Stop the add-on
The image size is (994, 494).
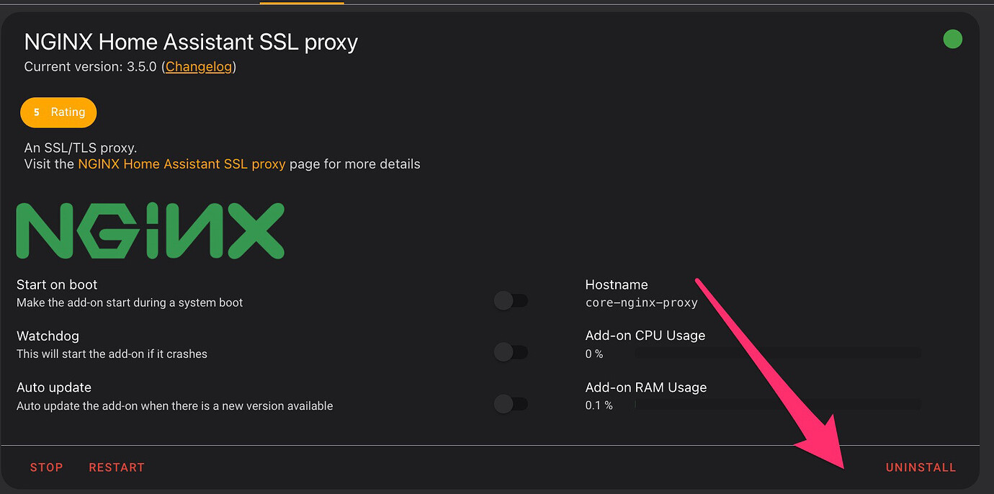pyautogui.click(x=46, y=467)
